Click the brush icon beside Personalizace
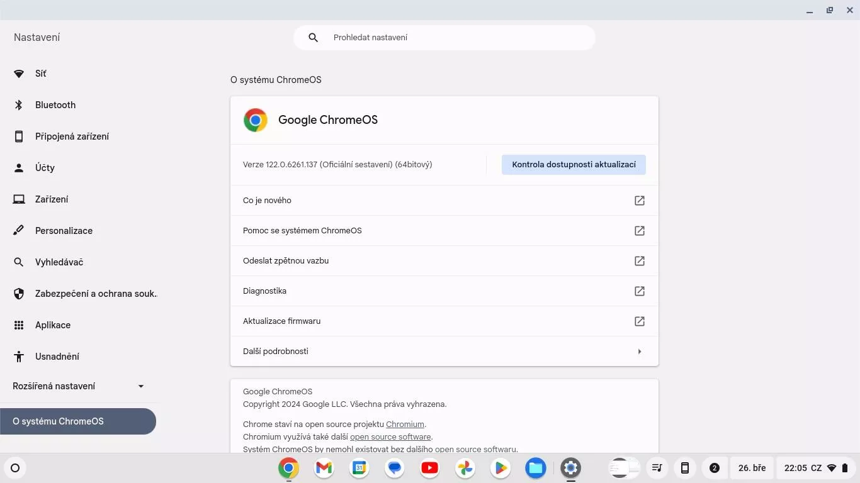Image resolution: width=860 pixels, height=483 pixels. (x=19, y=231)
